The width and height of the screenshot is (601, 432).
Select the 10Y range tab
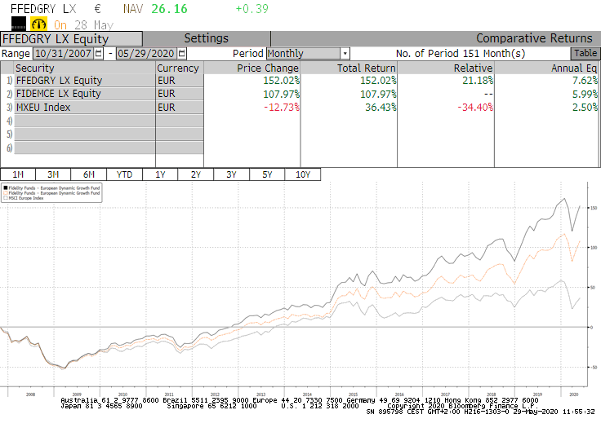[303, 174]
